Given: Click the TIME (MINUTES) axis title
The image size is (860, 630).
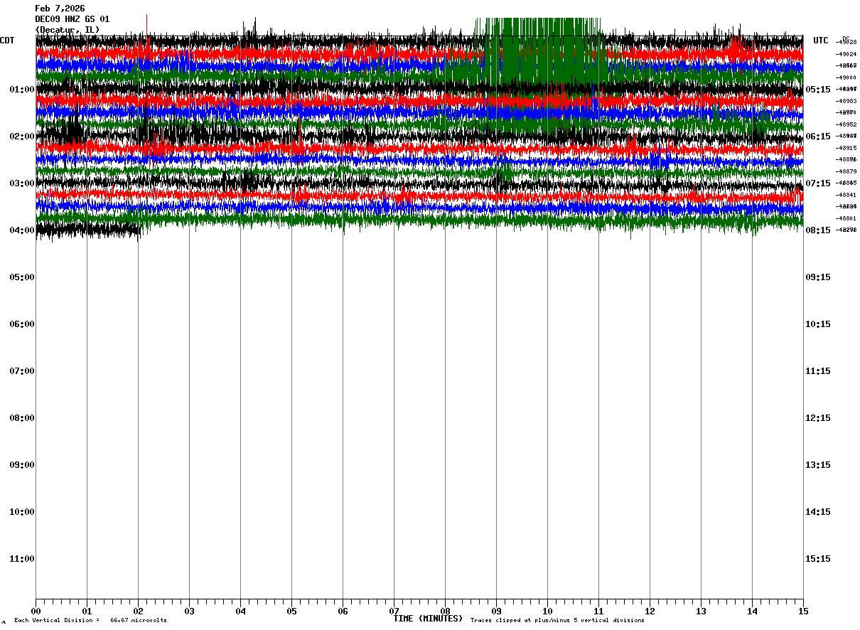Looking at the screenshot, I should [x=428, y=619].
